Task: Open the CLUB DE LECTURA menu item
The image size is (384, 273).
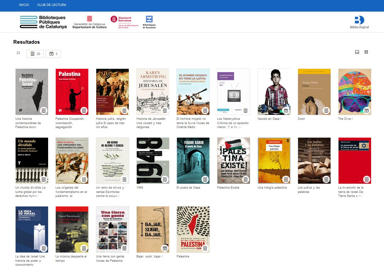Action: (x=52, y=5)
